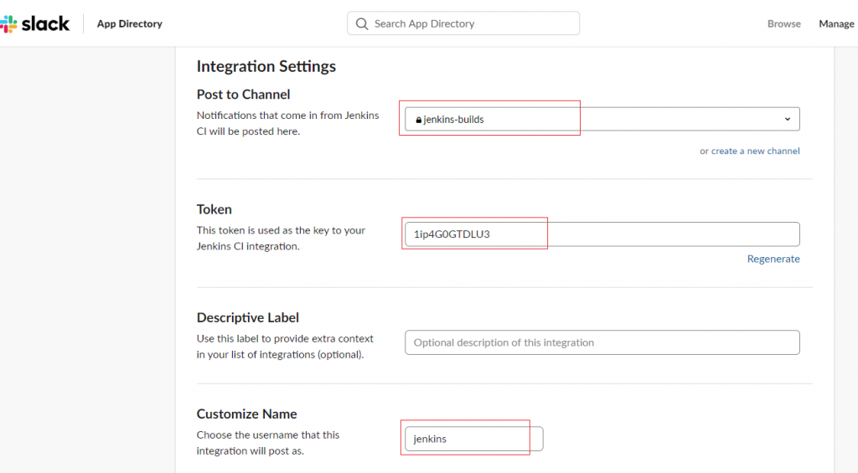858x473 pixels.
Task: Select the Descriptive Label input box
Action: click(x=602, y=342)
